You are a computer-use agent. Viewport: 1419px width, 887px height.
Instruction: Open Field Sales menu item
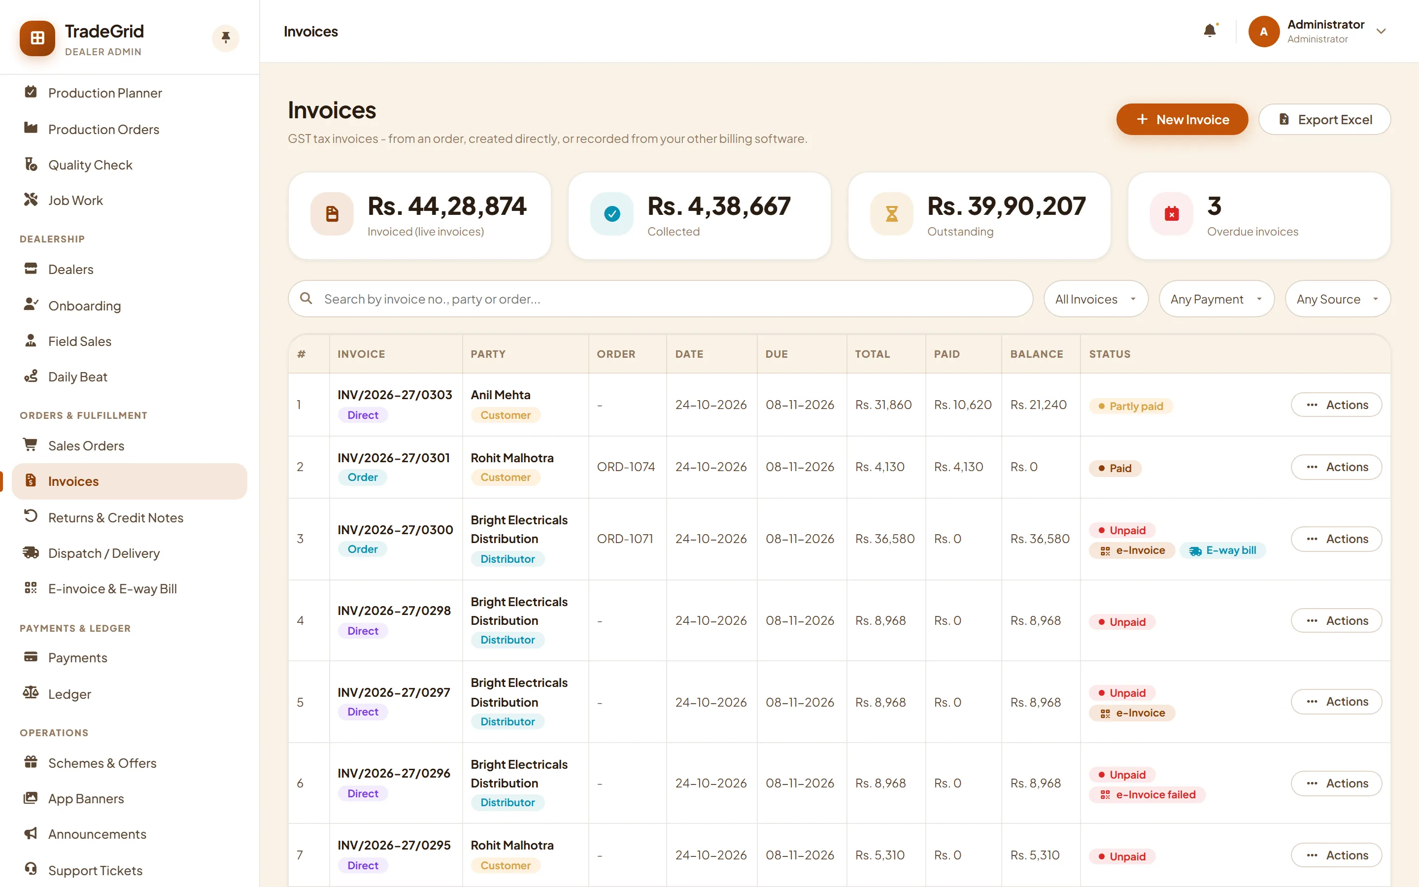130,341
